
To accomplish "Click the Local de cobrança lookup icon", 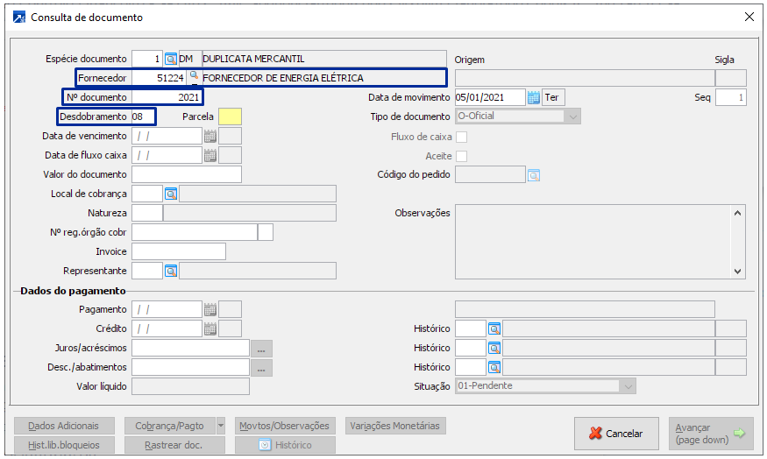I will pos(170,194).
